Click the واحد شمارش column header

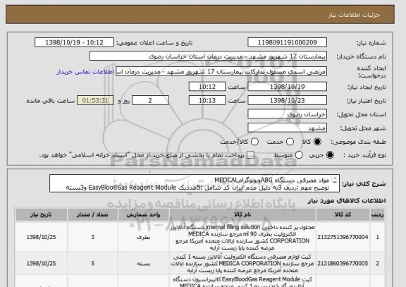[144, 215]
